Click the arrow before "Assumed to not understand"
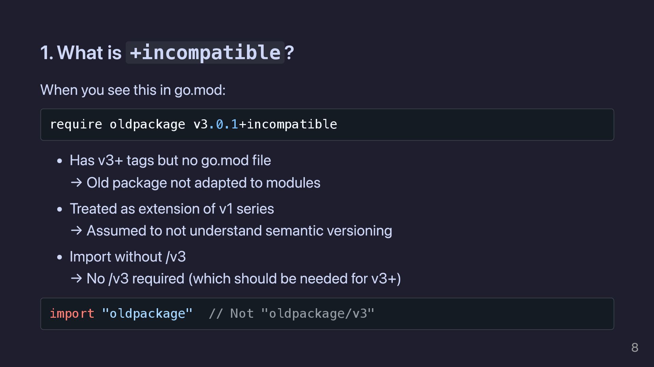This screenshot has height=367, width=654. pos(76,231)
